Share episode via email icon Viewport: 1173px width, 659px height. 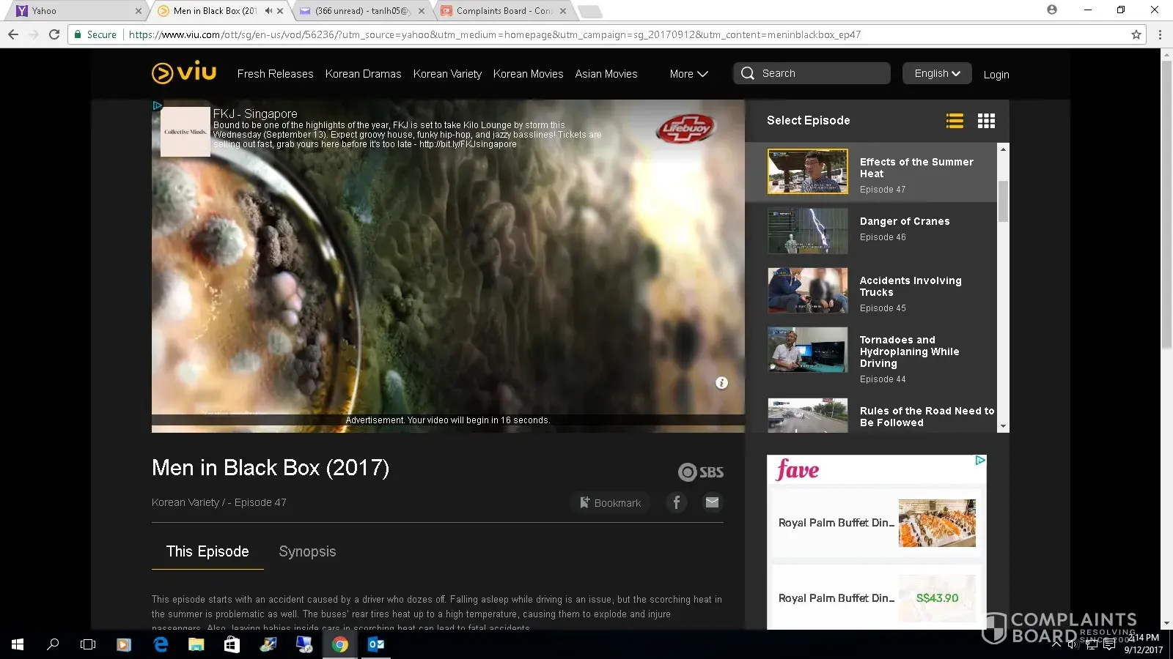pos(712,502)
